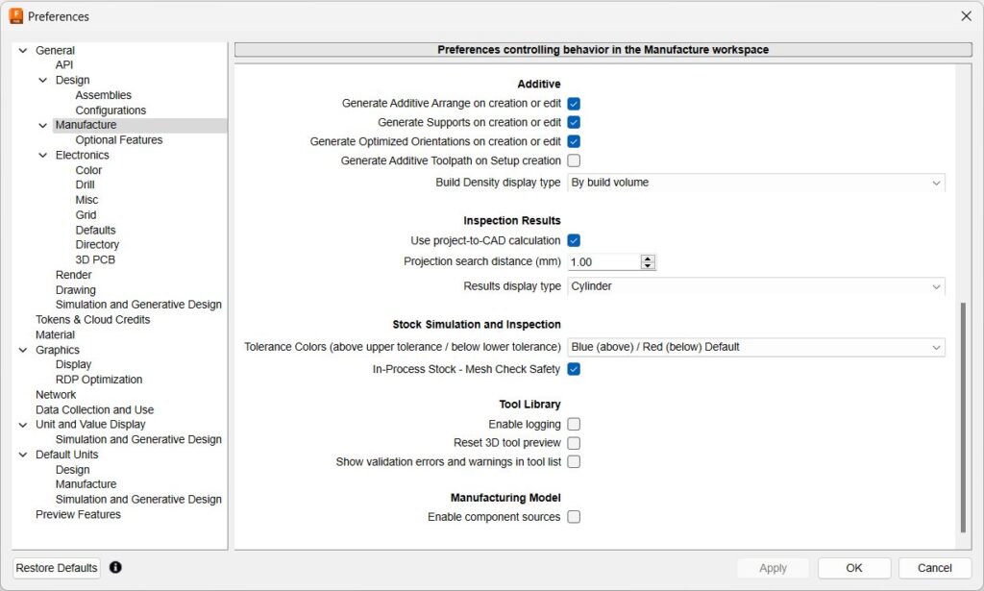Check Enable component sources option
The width and height of the screenshot is (984, 591).
pos(574,517)
